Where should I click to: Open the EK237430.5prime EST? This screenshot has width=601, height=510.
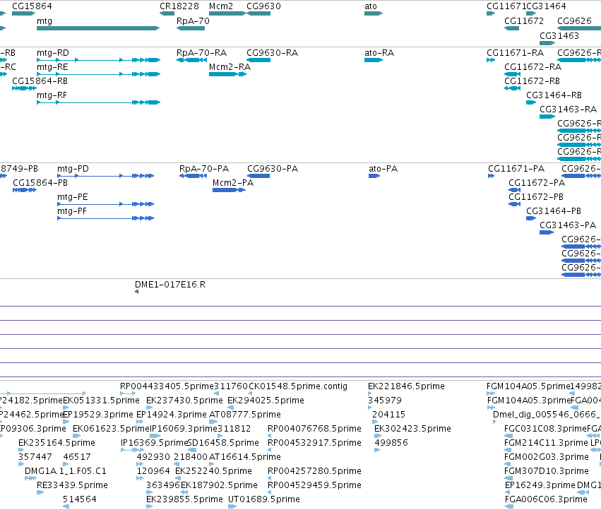click(x=150, y=408)
